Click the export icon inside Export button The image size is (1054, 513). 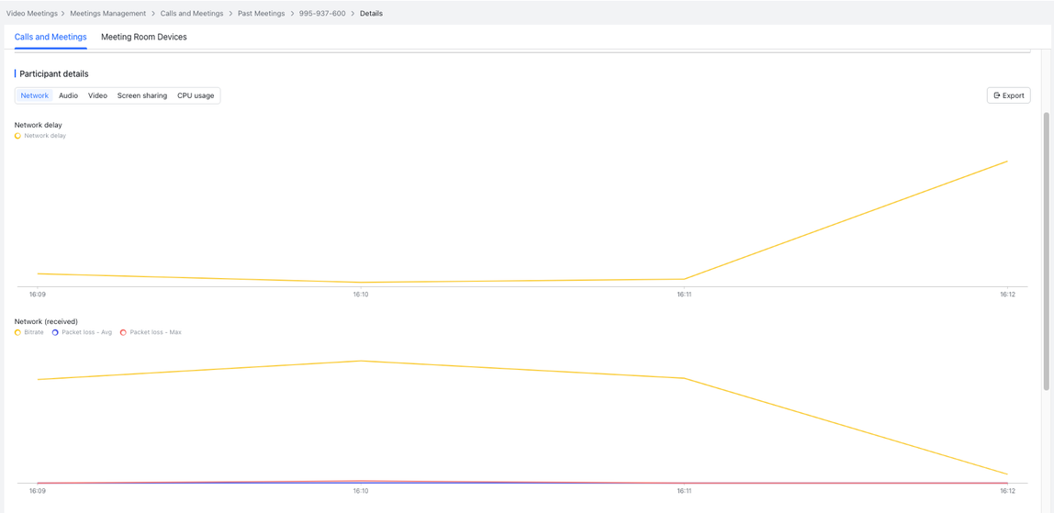coord(997,96)
